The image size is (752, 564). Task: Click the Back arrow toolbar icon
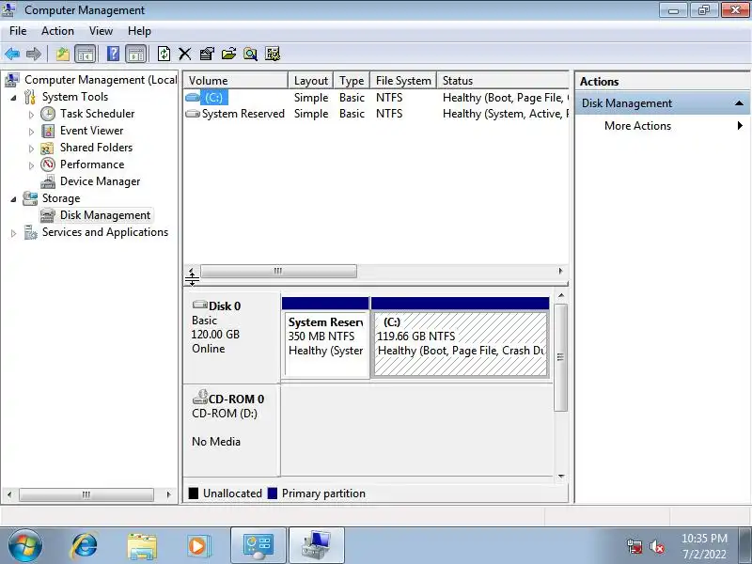[12, 54]
